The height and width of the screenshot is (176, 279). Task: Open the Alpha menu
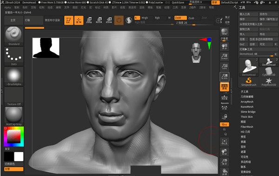tap(7, 7)
